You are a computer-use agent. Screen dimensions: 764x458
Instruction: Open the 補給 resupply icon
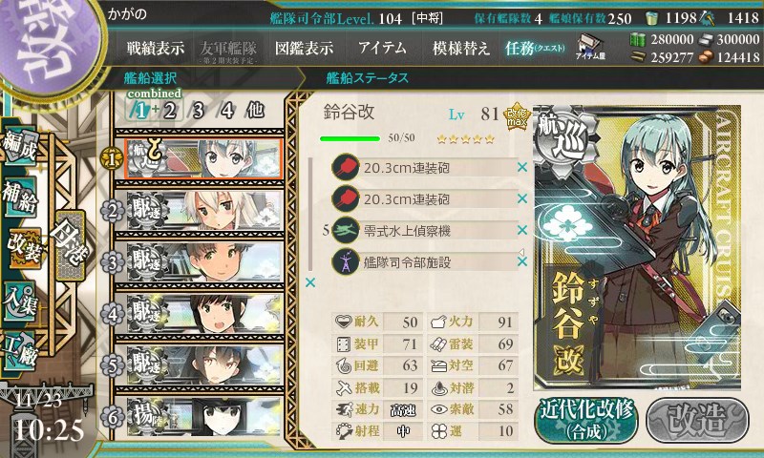click(x=19, y=197)
